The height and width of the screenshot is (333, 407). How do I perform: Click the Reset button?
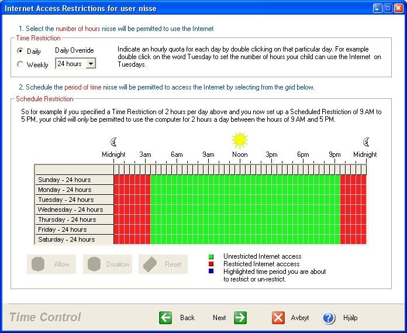click(x=163, y=264)
